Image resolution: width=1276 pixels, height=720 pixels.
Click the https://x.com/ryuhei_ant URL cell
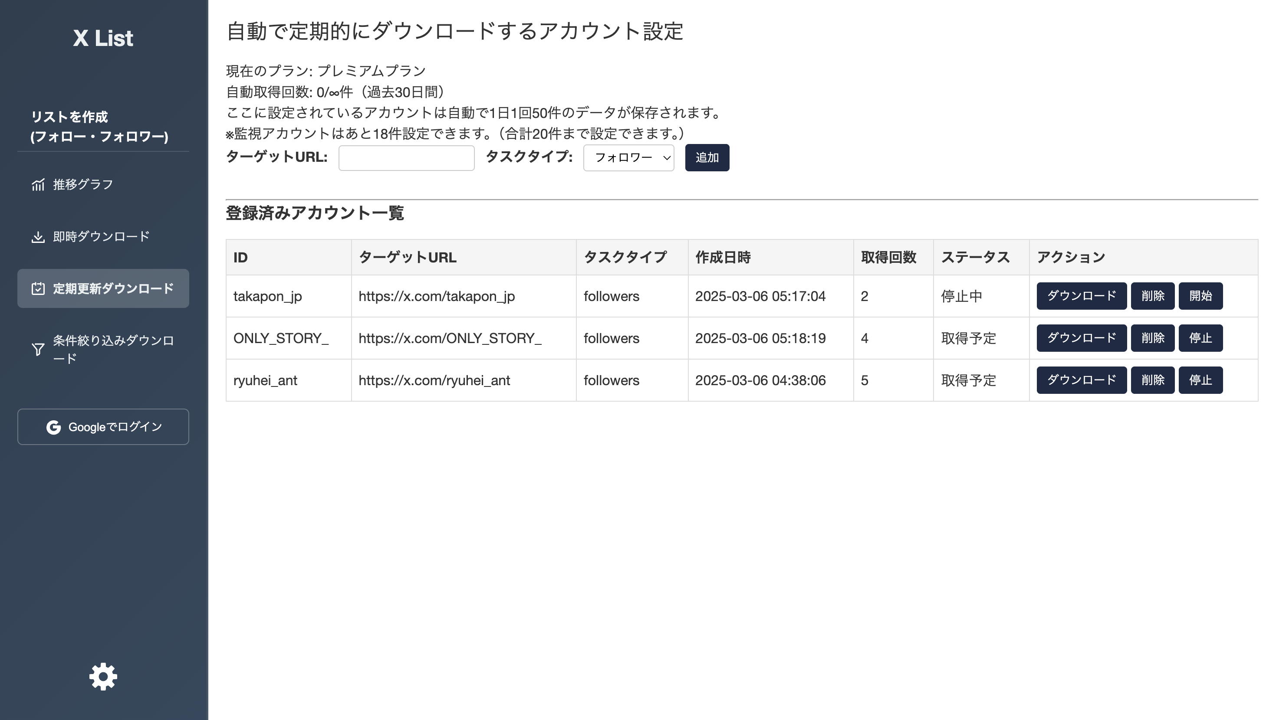tap(464, 380)
